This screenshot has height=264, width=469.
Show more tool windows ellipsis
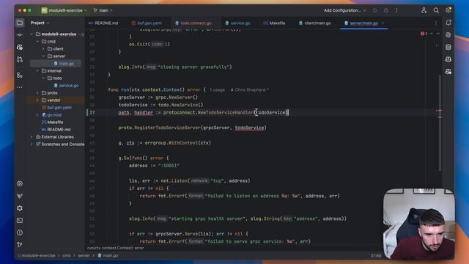pyautogui.click(x=20, y=87)
